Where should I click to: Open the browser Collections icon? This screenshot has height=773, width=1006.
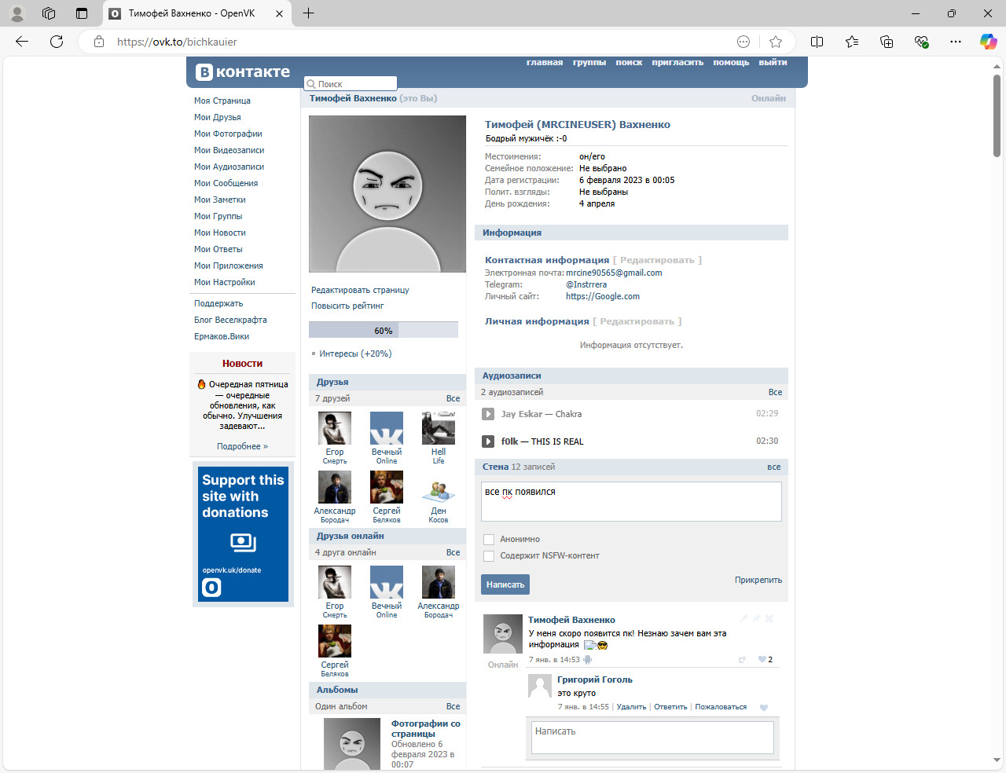887,42
